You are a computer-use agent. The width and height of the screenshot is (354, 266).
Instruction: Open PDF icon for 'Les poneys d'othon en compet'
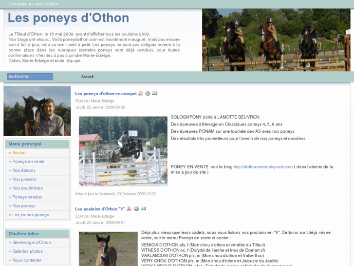[x=140, y=93]
